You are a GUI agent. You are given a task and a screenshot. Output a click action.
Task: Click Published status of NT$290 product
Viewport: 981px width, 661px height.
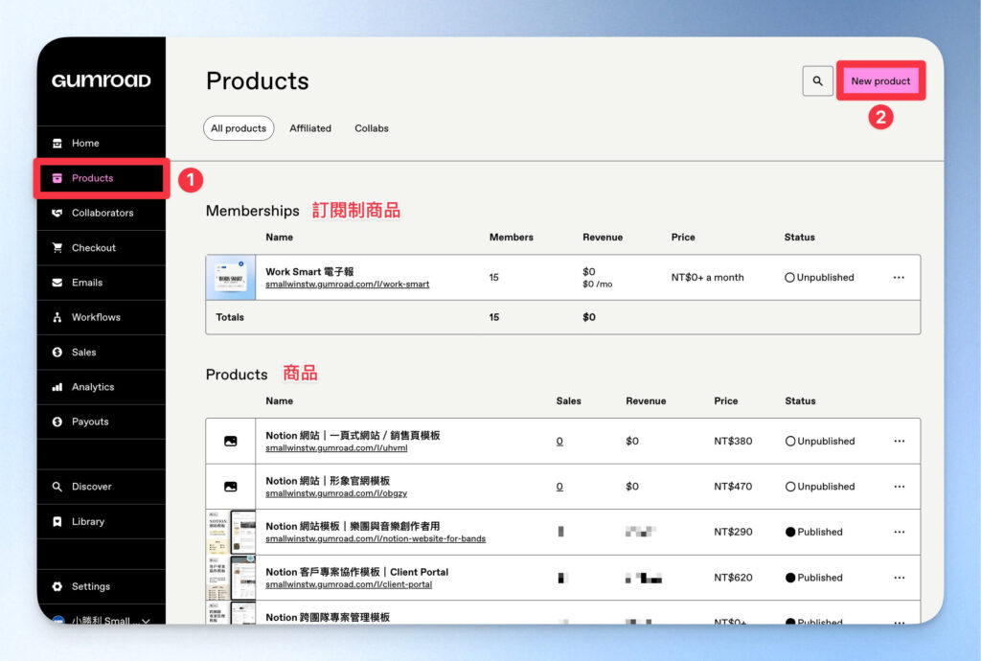click(x=814, y=532)
